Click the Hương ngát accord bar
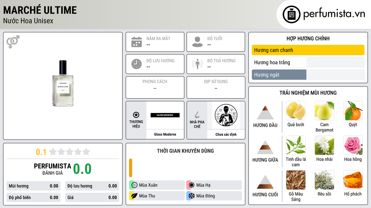Image resolution: width=371 pixels, height=208 pixels. pyautogui.click(x=308, y=74)
